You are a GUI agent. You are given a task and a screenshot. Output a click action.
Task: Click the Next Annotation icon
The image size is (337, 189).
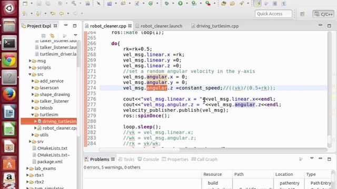[24, 14]
